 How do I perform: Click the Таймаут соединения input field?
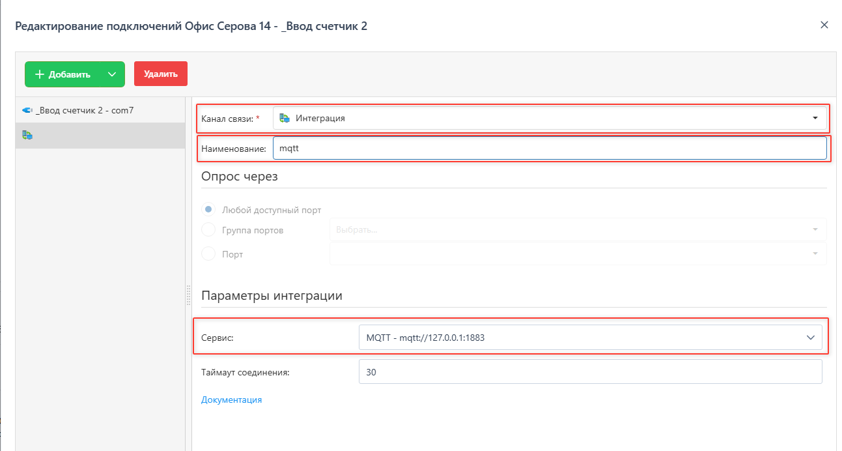point(589,372)
